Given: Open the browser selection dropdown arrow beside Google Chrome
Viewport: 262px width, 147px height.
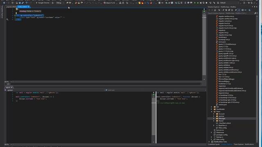Looking at the screenshot, I should tap(50, 3).
